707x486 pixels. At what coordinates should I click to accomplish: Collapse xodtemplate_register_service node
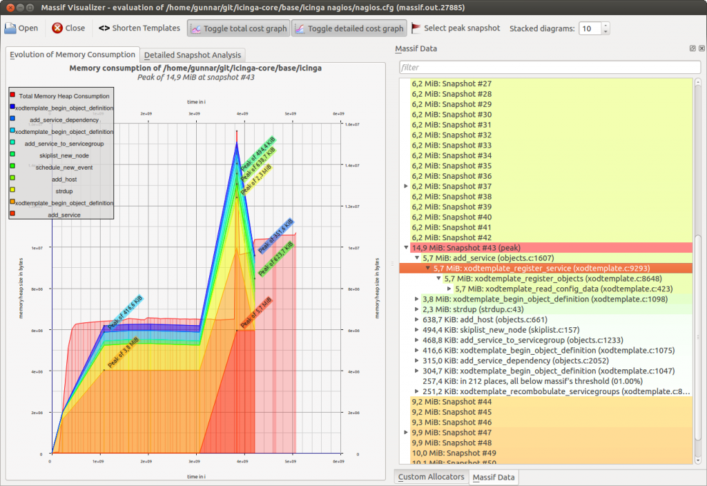pyautogui.click(x=428, y=269)
